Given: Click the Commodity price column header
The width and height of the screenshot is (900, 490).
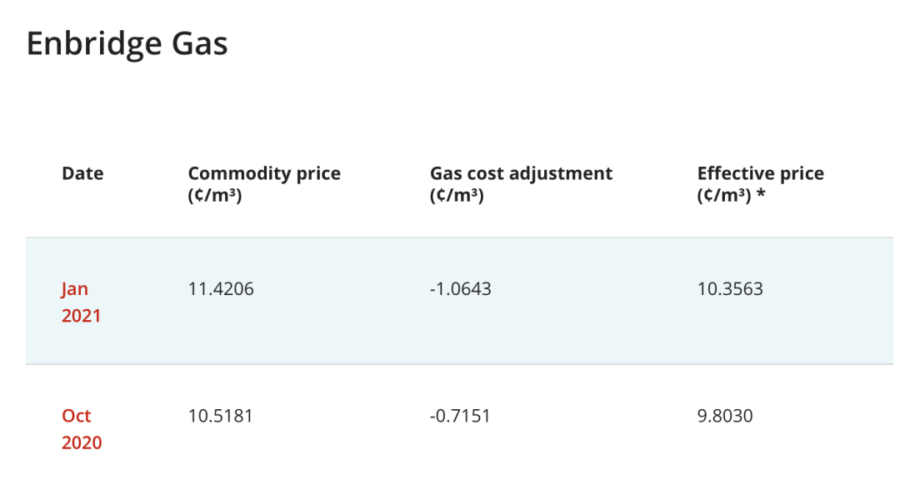Looking at the screenshot, I should pyautogui.click(x=264, y=183).
